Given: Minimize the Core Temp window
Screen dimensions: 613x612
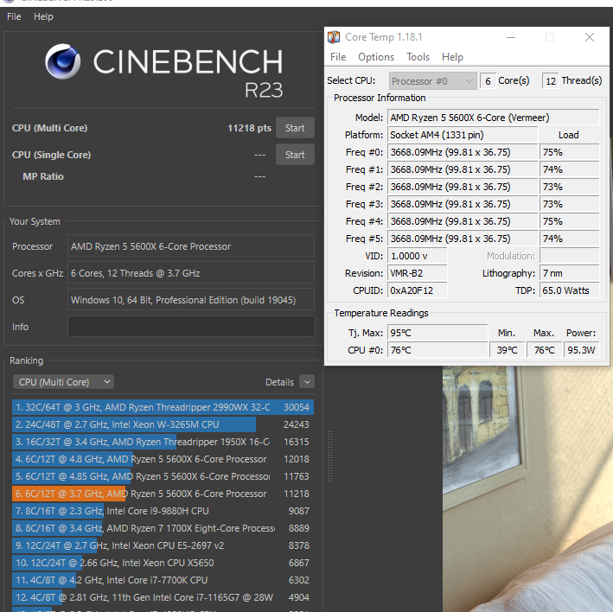Looking at the screenshot, I should (x=511, y=37).
